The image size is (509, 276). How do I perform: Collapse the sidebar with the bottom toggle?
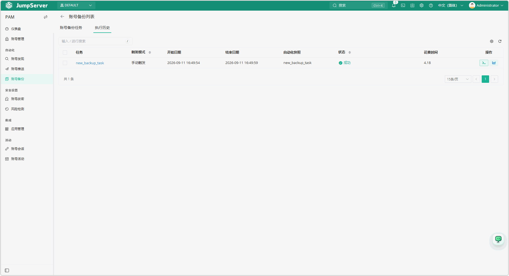(7, 270)
